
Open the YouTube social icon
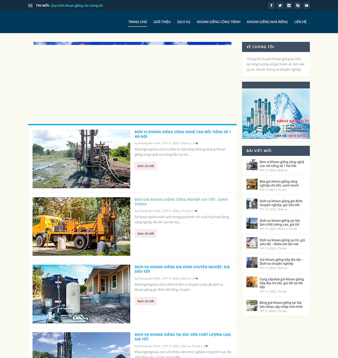click(306, 6)
